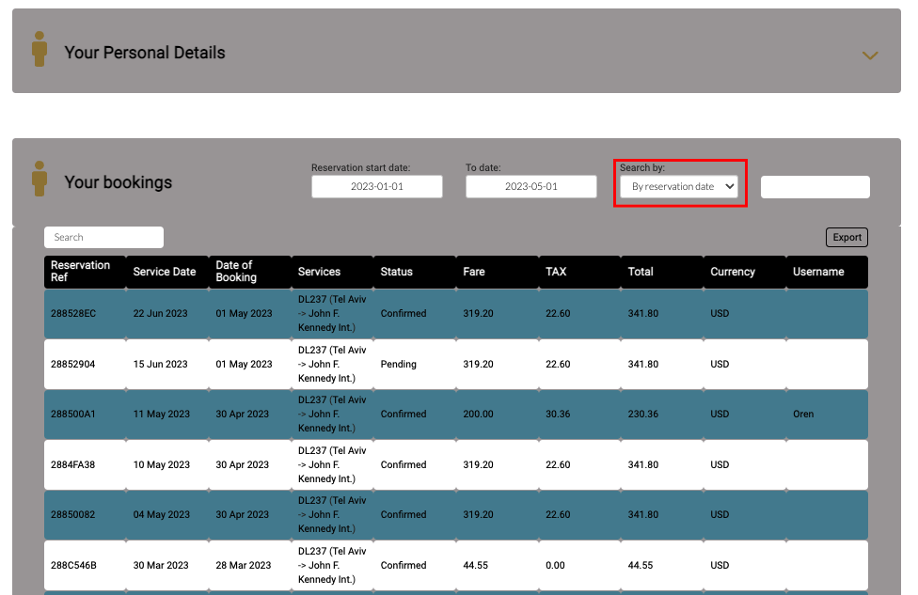Click the bookings Search box
The height and width of the screenshot is (595, 918).
pyautogui.click(x=103, y=238)
